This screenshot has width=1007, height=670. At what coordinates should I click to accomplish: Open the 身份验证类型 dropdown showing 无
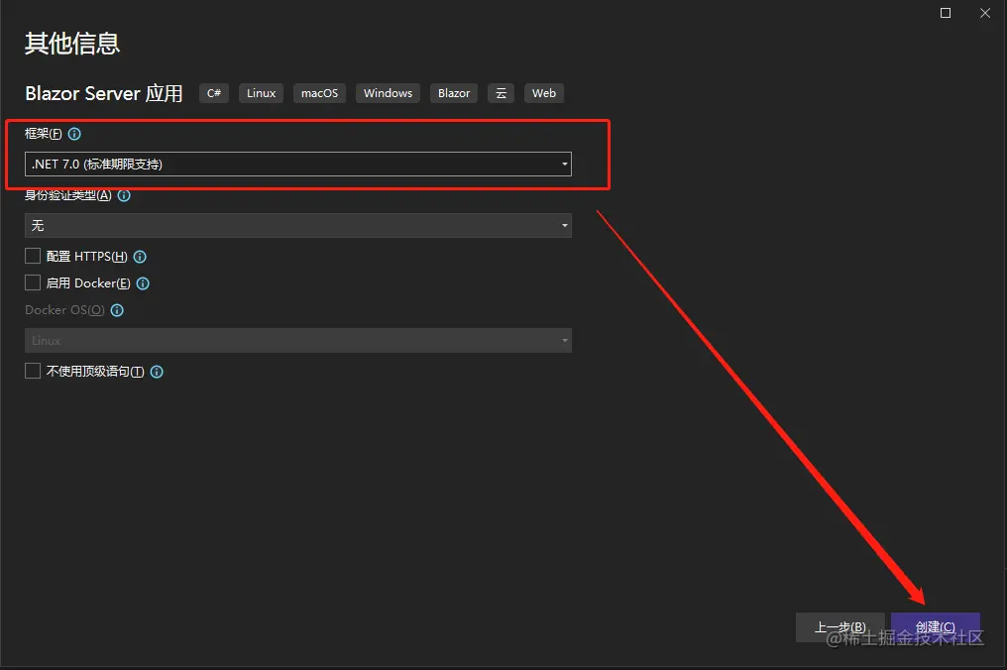click(x=298, y=225)
